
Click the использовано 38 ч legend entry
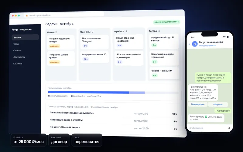click(x=58, y=96)
